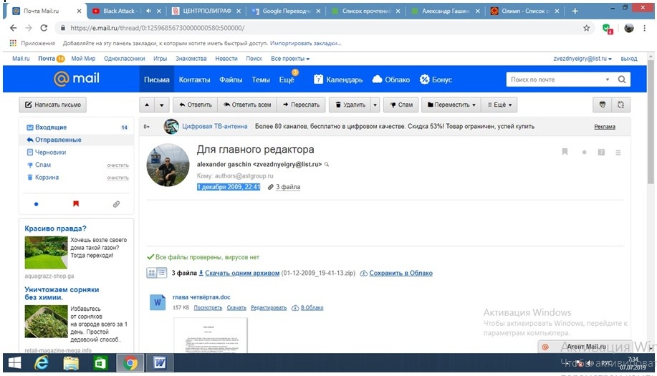Switch to Word in the taskbar

[x=159, y=362]
